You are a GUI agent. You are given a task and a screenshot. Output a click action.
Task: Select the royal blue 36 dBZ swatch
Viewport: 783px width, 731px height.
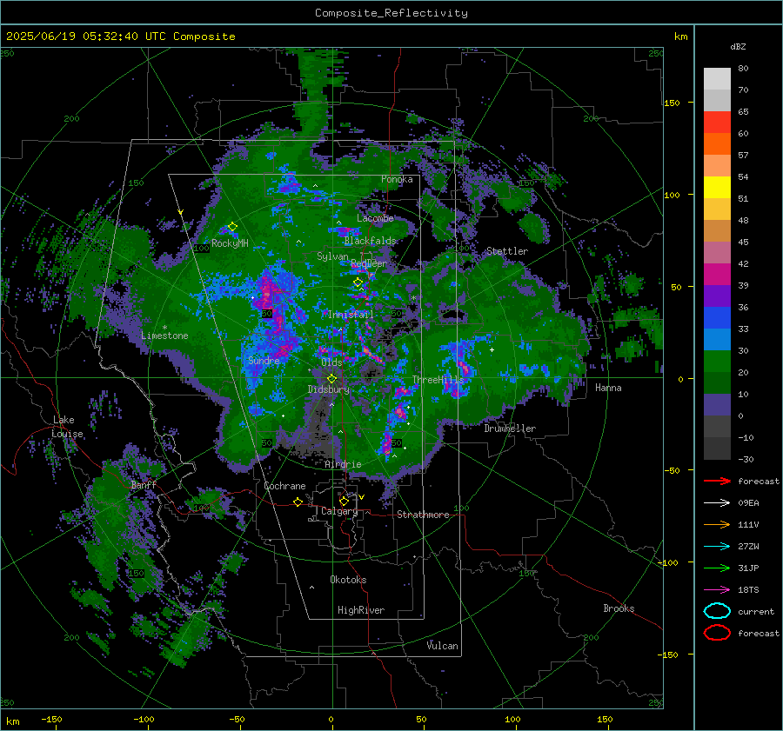[x=717, y=318]
